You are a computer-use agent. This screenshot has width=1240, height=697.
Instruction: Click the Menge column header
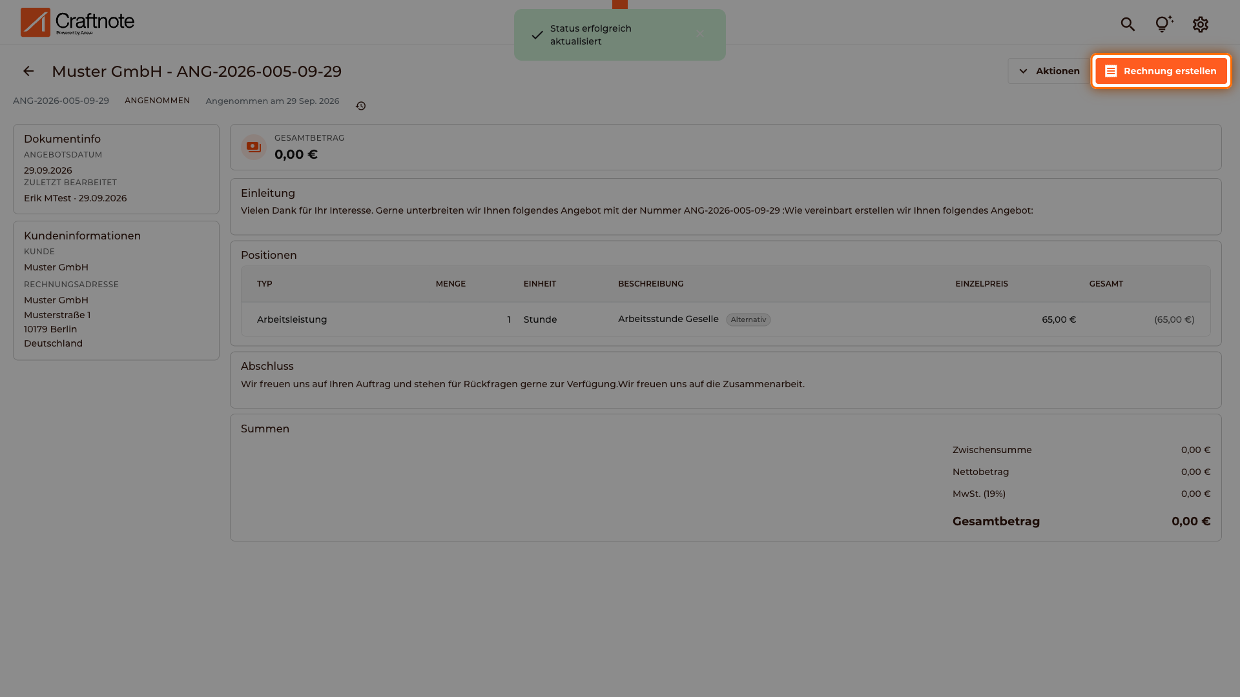pyautogui.click(x=450, y=284)
